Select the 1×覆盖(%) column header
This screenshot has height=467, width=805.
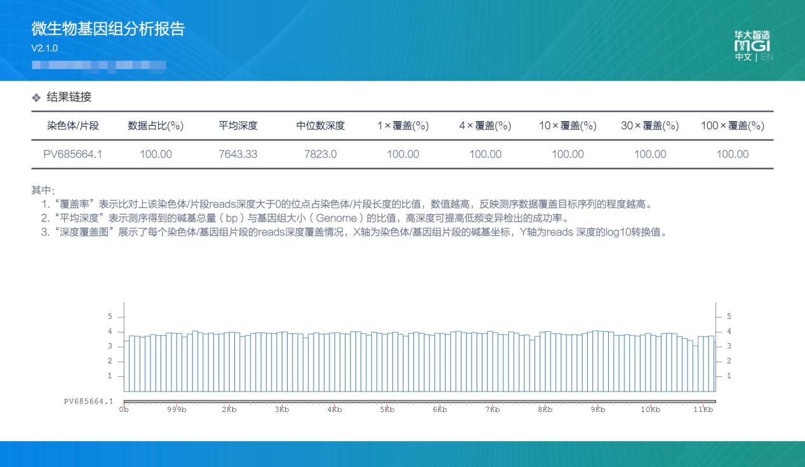pyautogui.click(x=403, y=126)
